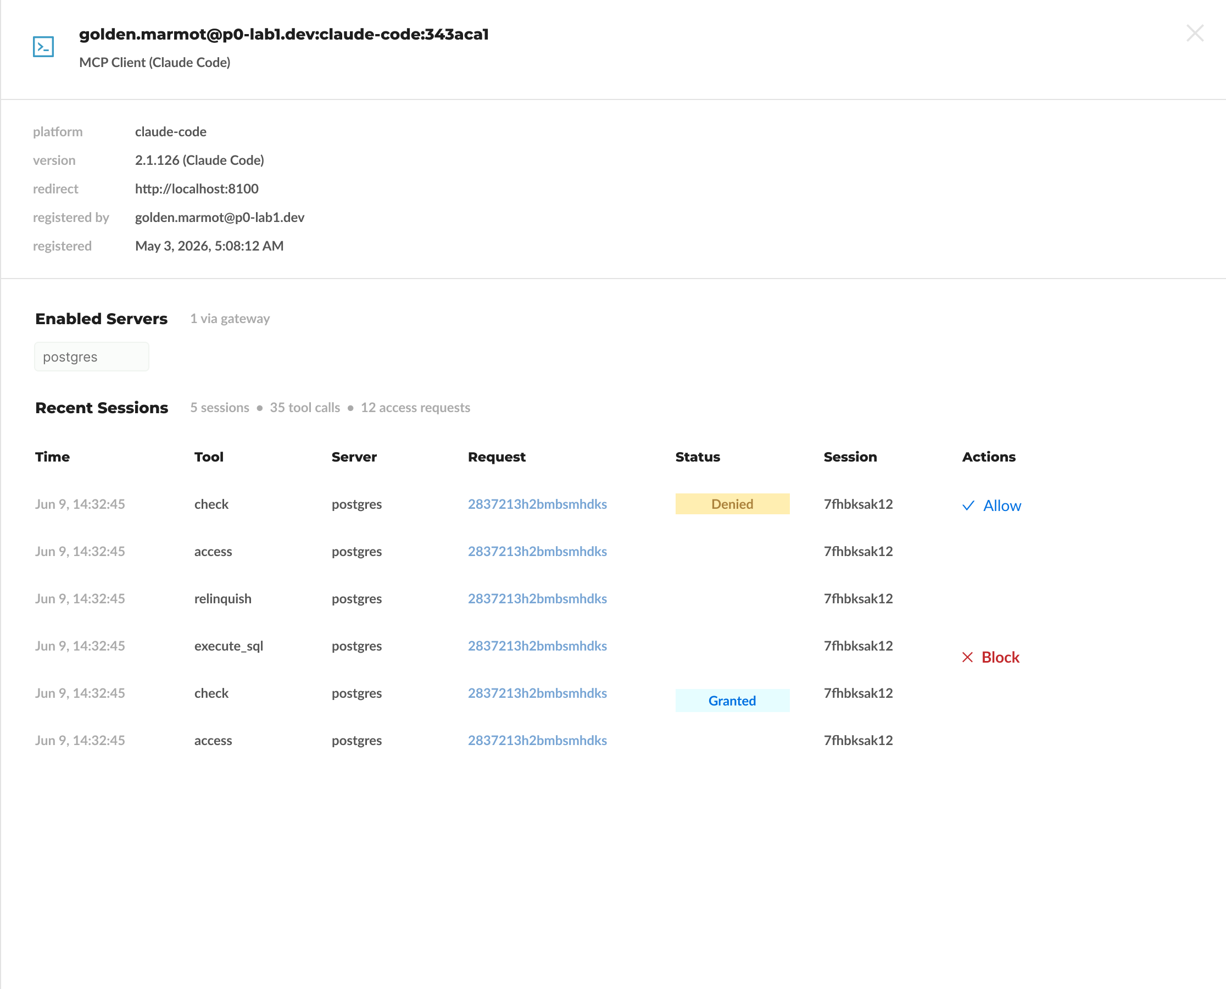Screen dimensions: 1226x989
Task: Select the postgres enabled server chip
Action: (x=92, y=357)
